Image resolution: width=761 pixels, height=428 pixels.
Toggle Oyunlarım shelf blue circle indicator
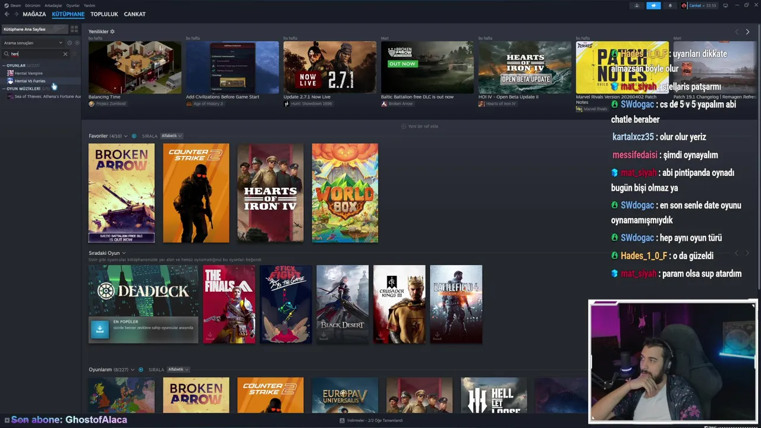tap(141, 370)
